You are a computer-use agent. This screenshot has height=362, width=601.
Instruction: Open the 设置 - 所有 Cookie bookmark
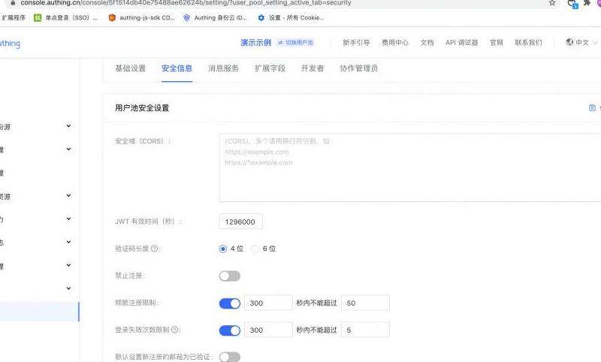point(291,17)
